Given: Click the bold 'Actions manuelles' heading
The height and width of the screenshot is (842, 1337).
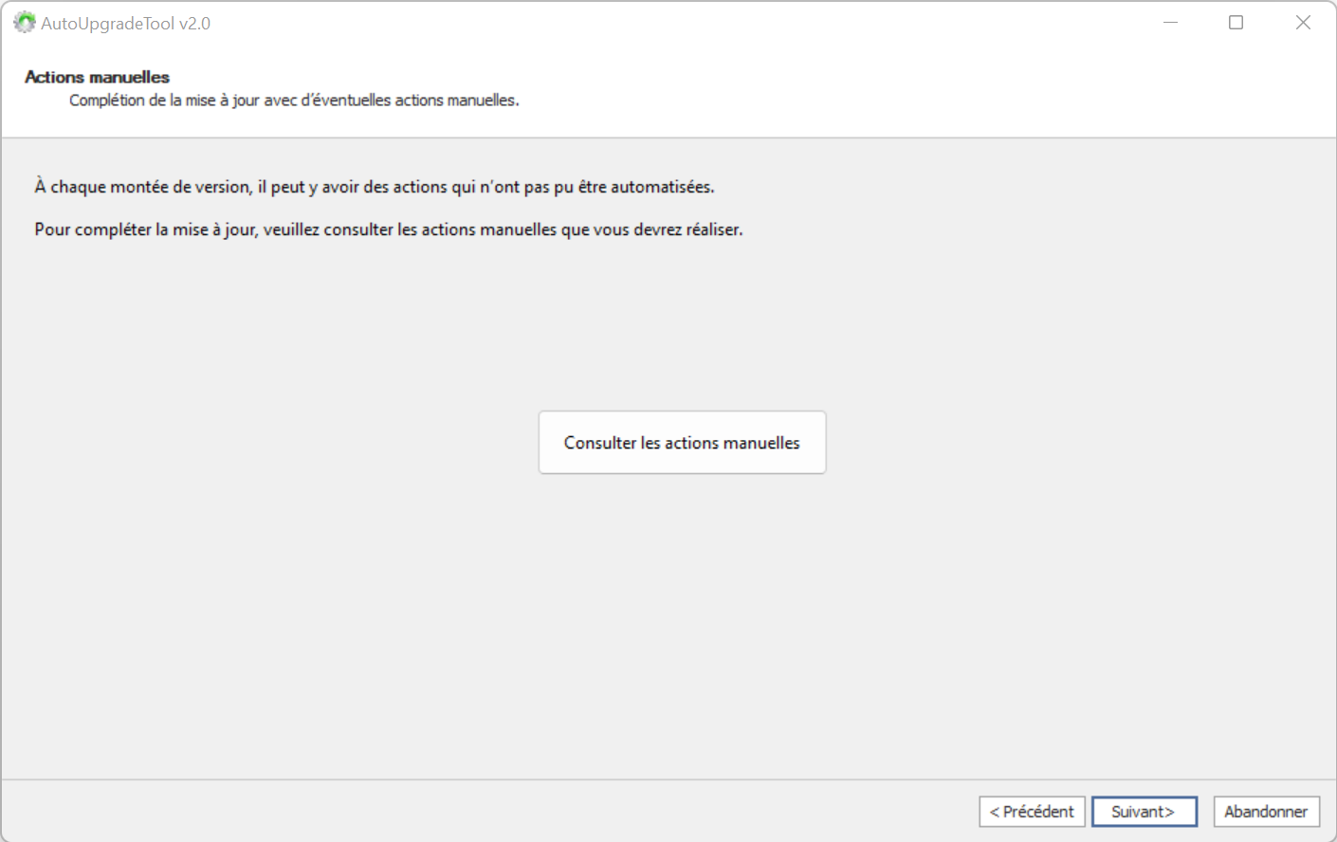Looking at the screenshot, I should pos(97,78).
